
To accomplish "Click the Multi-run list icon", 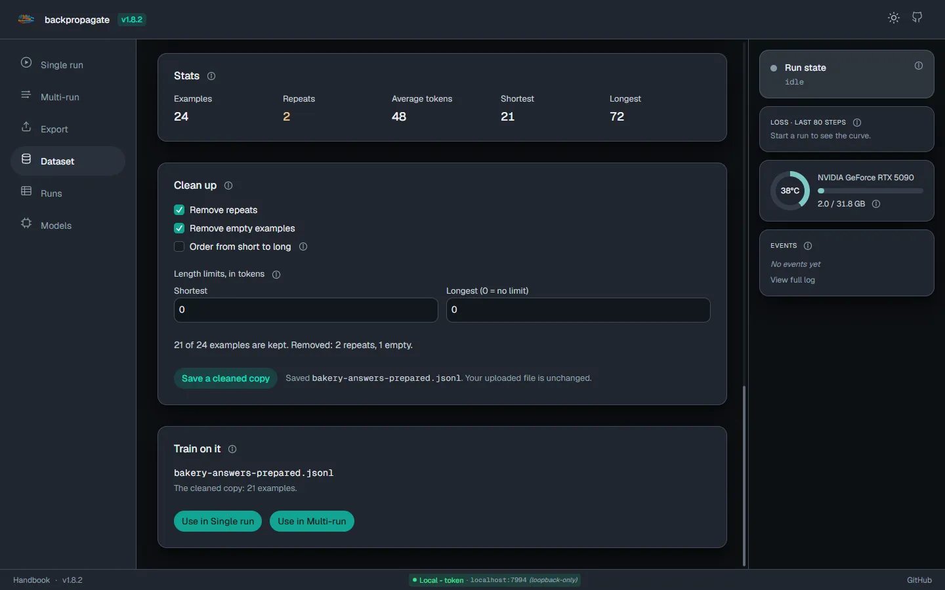I will pyautogui.click(x=26, y=95).
